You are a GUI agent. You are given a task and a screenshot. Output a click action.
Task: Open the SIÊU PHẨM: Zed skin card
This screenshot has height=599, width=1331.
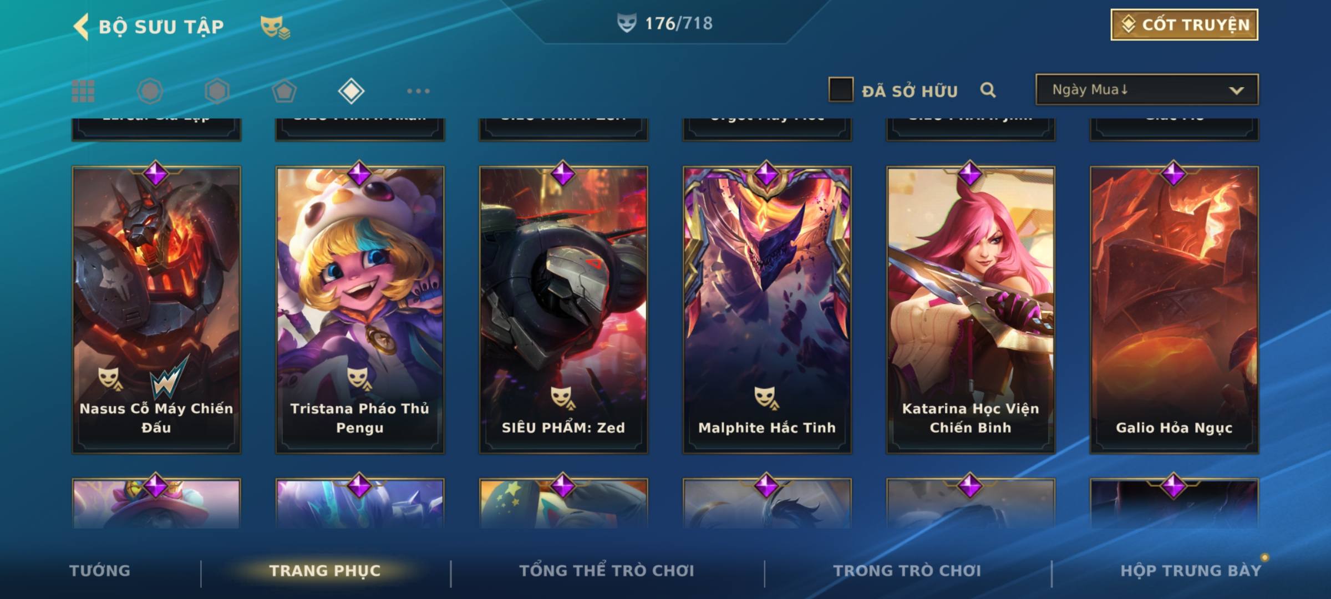[x=563, y=309]
